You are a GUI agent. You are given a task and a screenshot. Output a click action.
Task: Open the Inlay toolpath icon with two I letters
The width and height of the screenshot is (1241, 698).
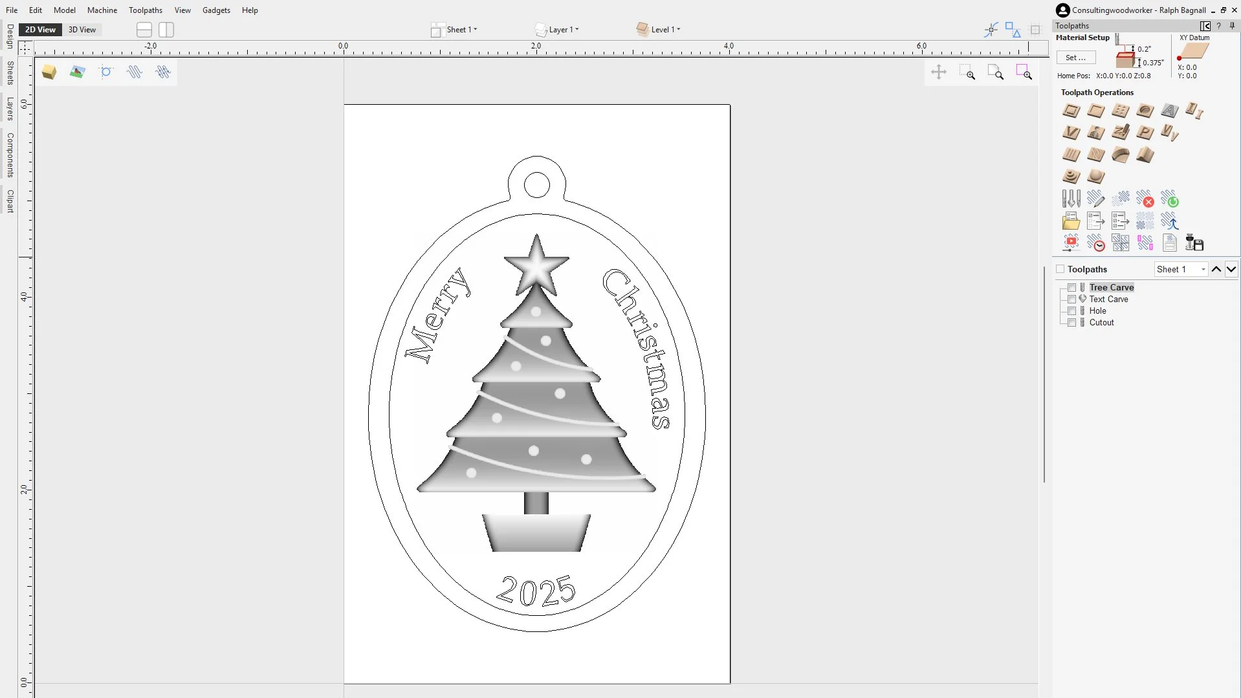[1194, 111]
